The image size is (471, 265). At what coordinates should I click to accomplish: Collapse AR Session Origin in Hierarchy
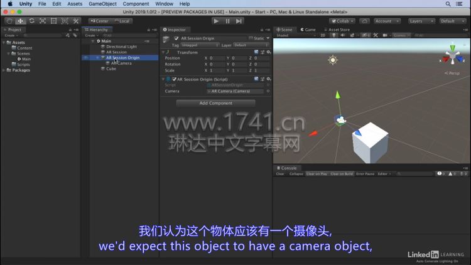point(97,57)
